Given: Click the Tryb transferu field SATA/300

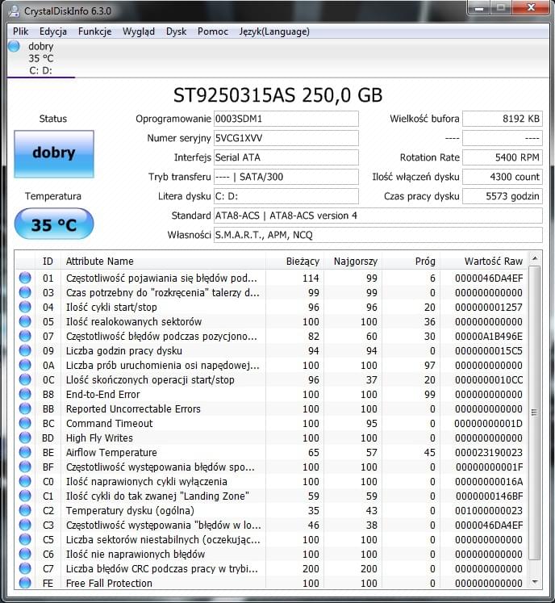Looking at the screenshot, I should (286, 177).
